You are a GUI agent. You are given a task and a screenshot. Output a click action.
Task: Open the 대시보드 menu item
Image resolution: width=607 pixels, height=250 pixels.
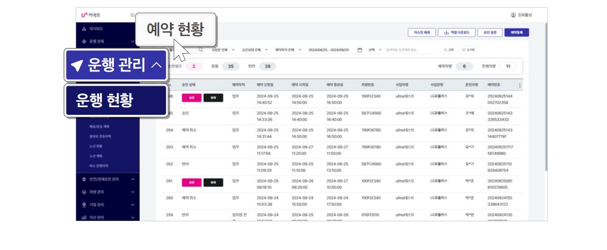point(96,29)
